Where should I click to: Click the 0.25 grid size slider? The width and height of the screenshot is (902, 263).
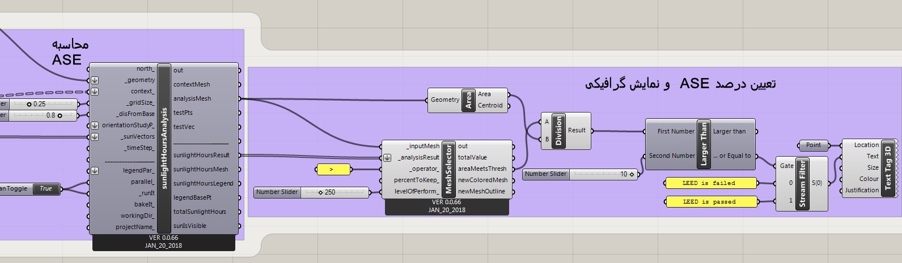[x=39, y=104]
